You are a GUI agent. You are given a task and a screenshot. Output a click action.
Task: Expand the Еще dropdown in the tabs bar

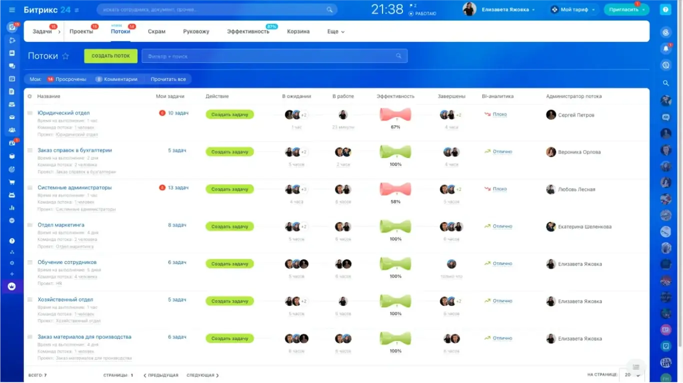[x=335, y=31]
